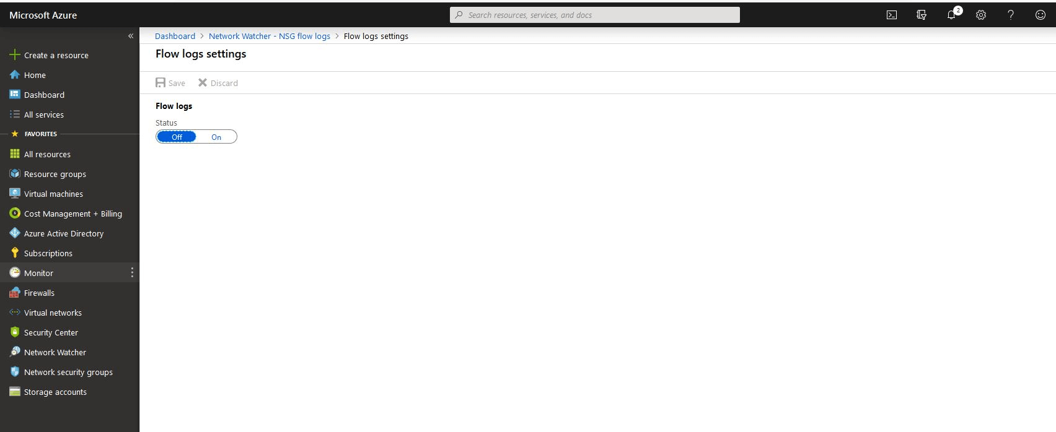Click the Microsoft Azure title
Viewport: 1056px width, 432px height.
click(x=43, y=15)
